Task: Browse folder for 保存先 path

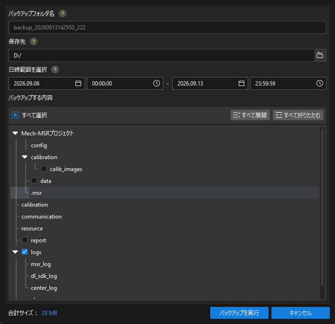Action: point(320,55)
